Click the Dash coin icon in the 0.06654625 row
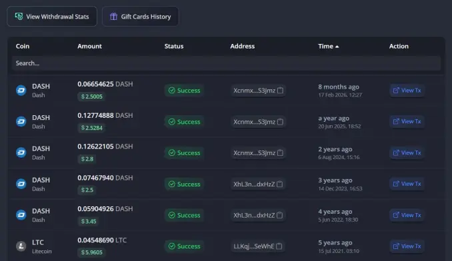Screen dimensions: 452x261 tap(21, 91)
